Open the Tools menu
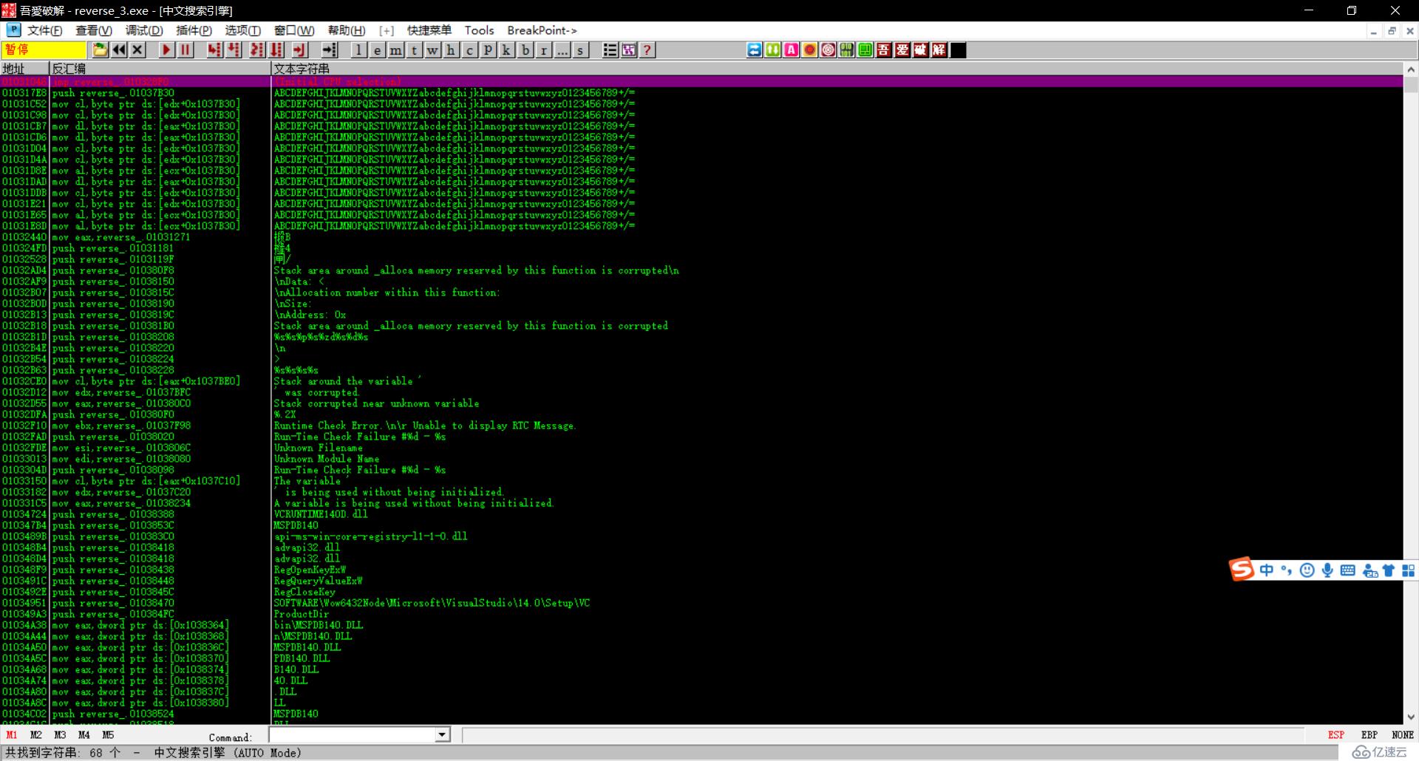Viewport: 1419px width, 761px height. [479, 30]
